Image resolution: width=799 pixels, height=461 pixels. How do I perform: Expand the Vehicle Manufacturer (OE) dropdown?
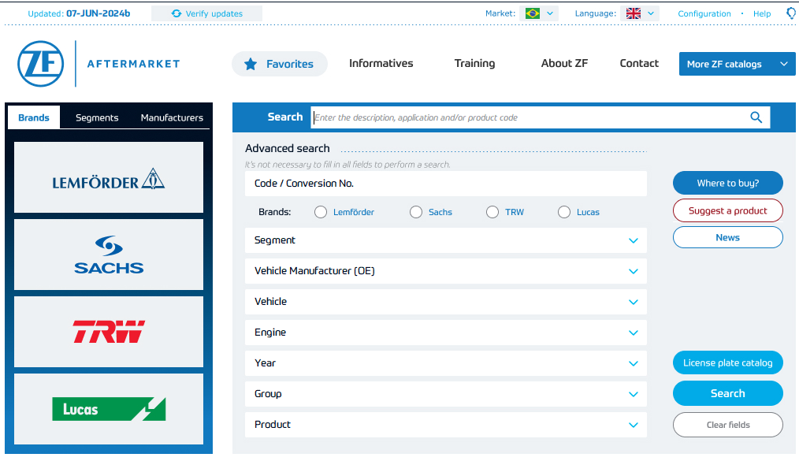(446, 271)
